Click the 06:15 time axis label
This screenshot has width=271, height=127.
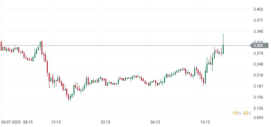pyautogui.click(x=155, y=122)
